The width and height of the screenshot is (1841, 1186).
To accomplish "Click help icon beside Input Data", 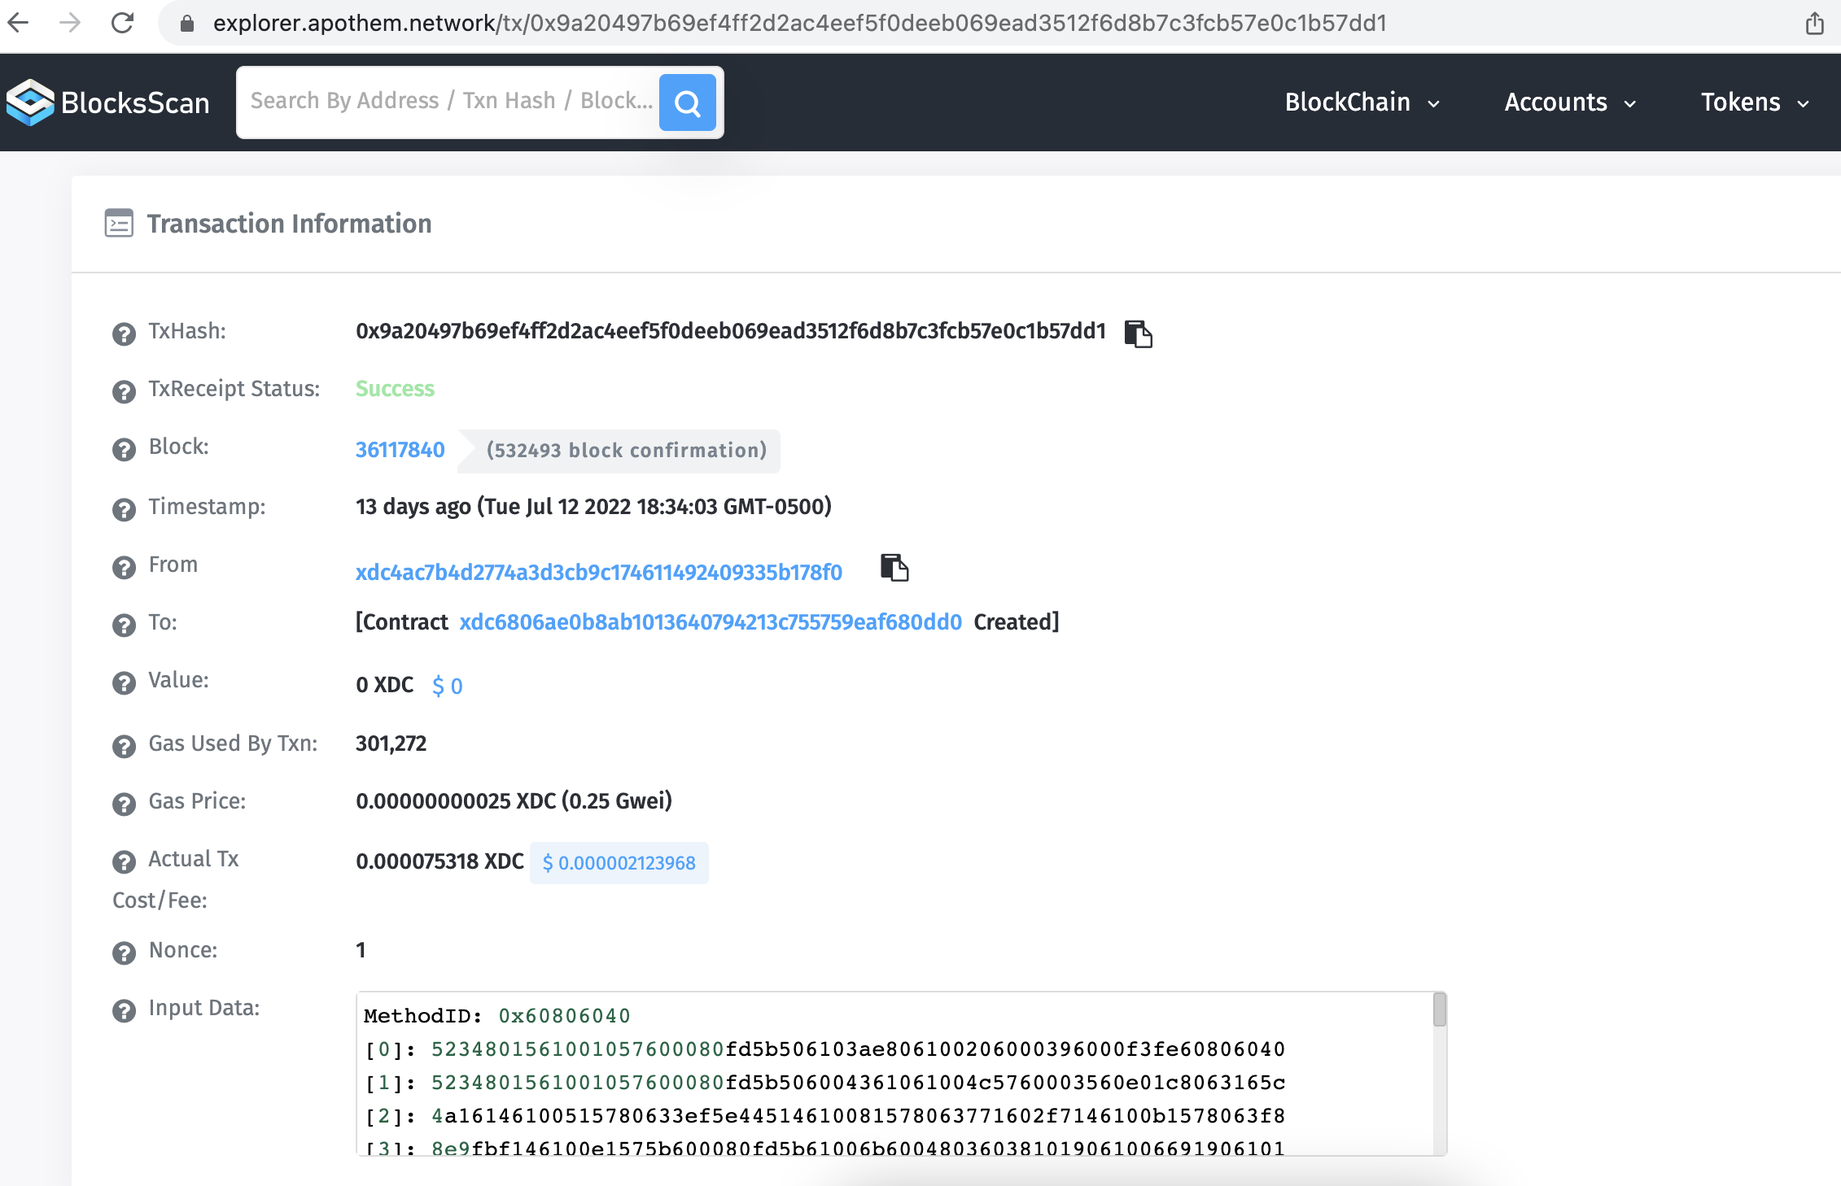I will click(124, 1010).
